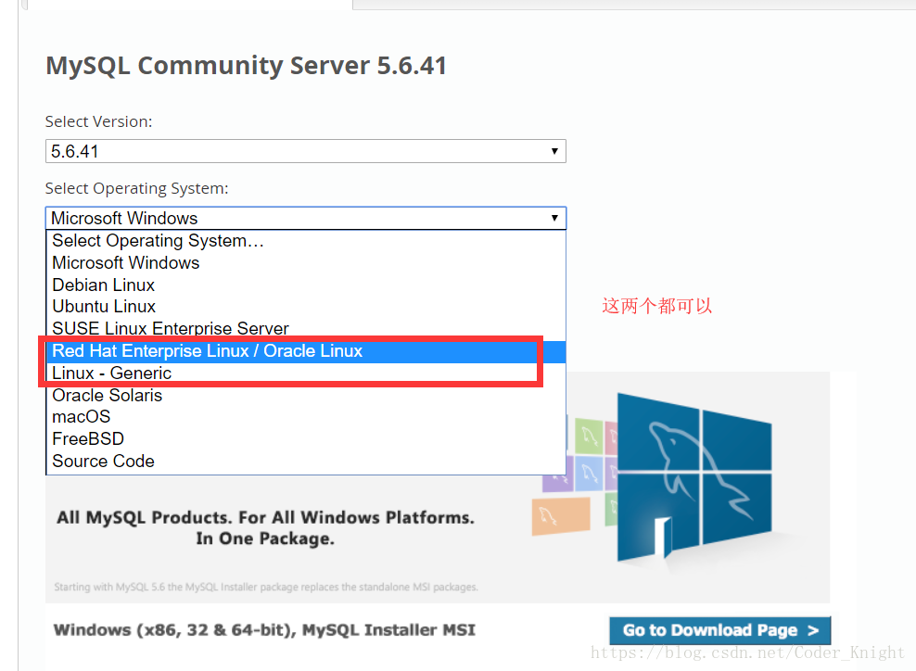Select Microsoft Windows from the list

306,263
